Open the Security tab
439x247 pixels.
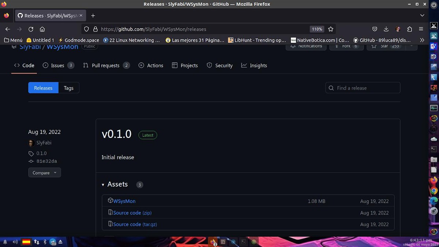219,66
